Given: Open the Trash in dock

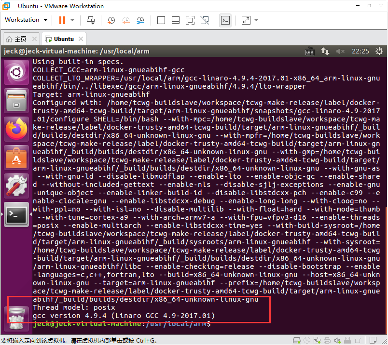Looking at the screenshot, I should coord(16,319).
